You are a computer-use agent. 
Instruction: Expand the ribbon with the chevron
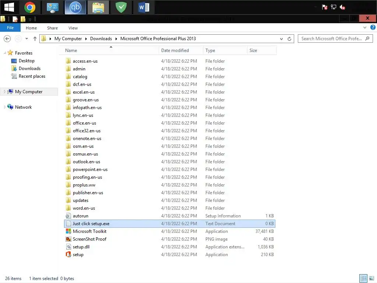point(365,27)
